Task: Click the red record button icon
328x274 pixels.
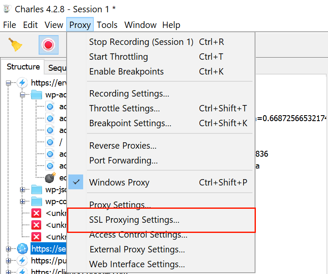Action: 48,44
